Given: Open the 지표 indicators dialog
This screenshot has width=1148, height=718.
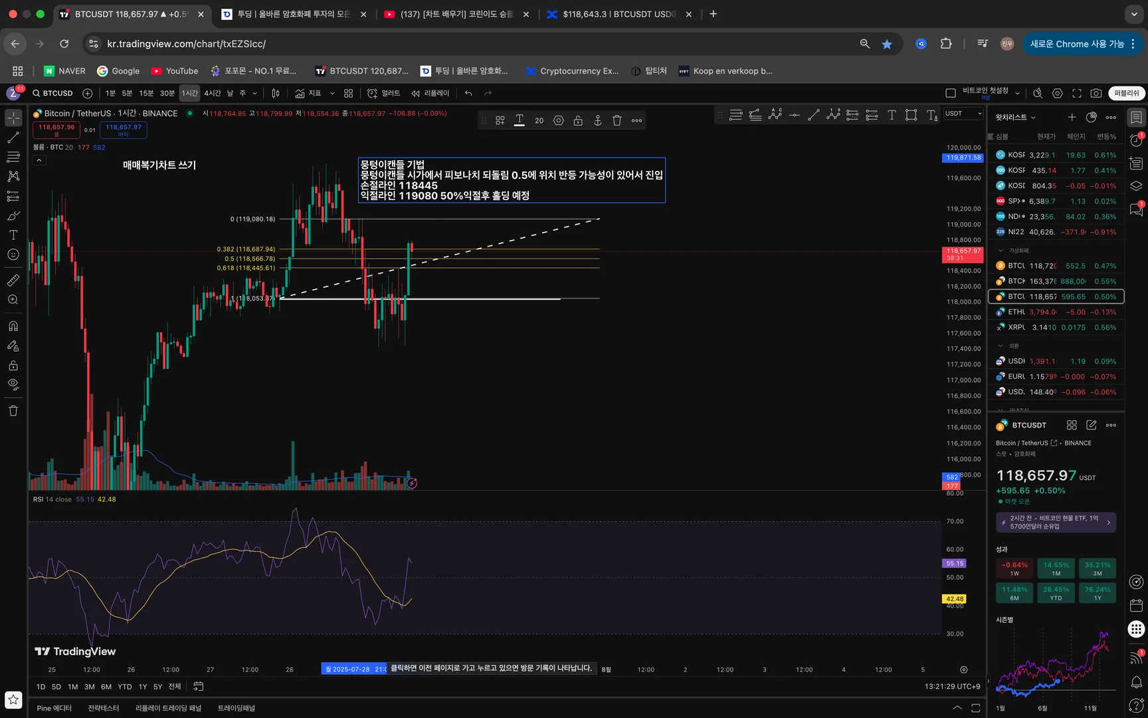Looking at the screenshot, I should 308,93.
